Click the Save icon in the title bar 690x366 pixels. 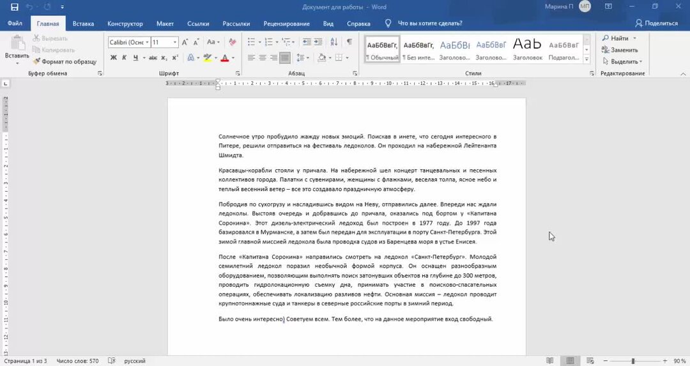15,7
